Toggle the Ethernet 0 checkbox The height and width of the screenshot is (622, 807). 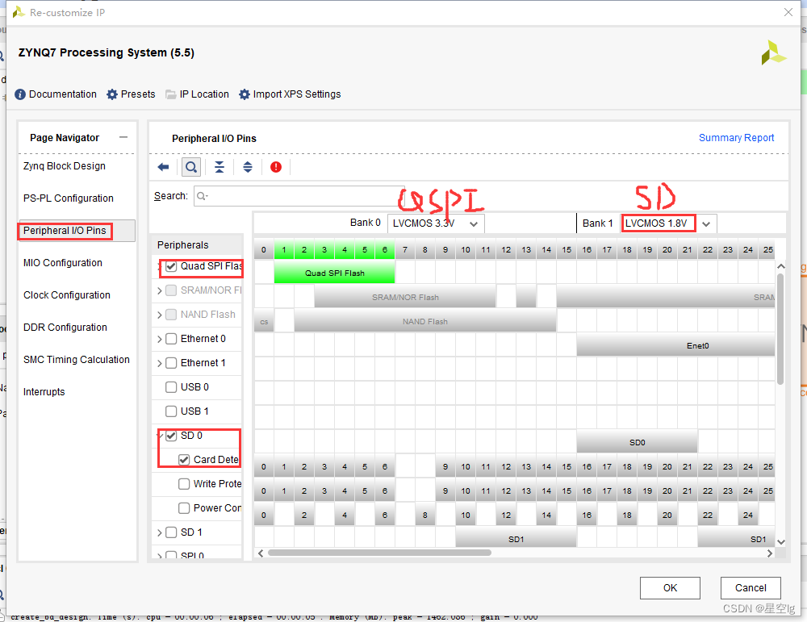coord(171,339)
